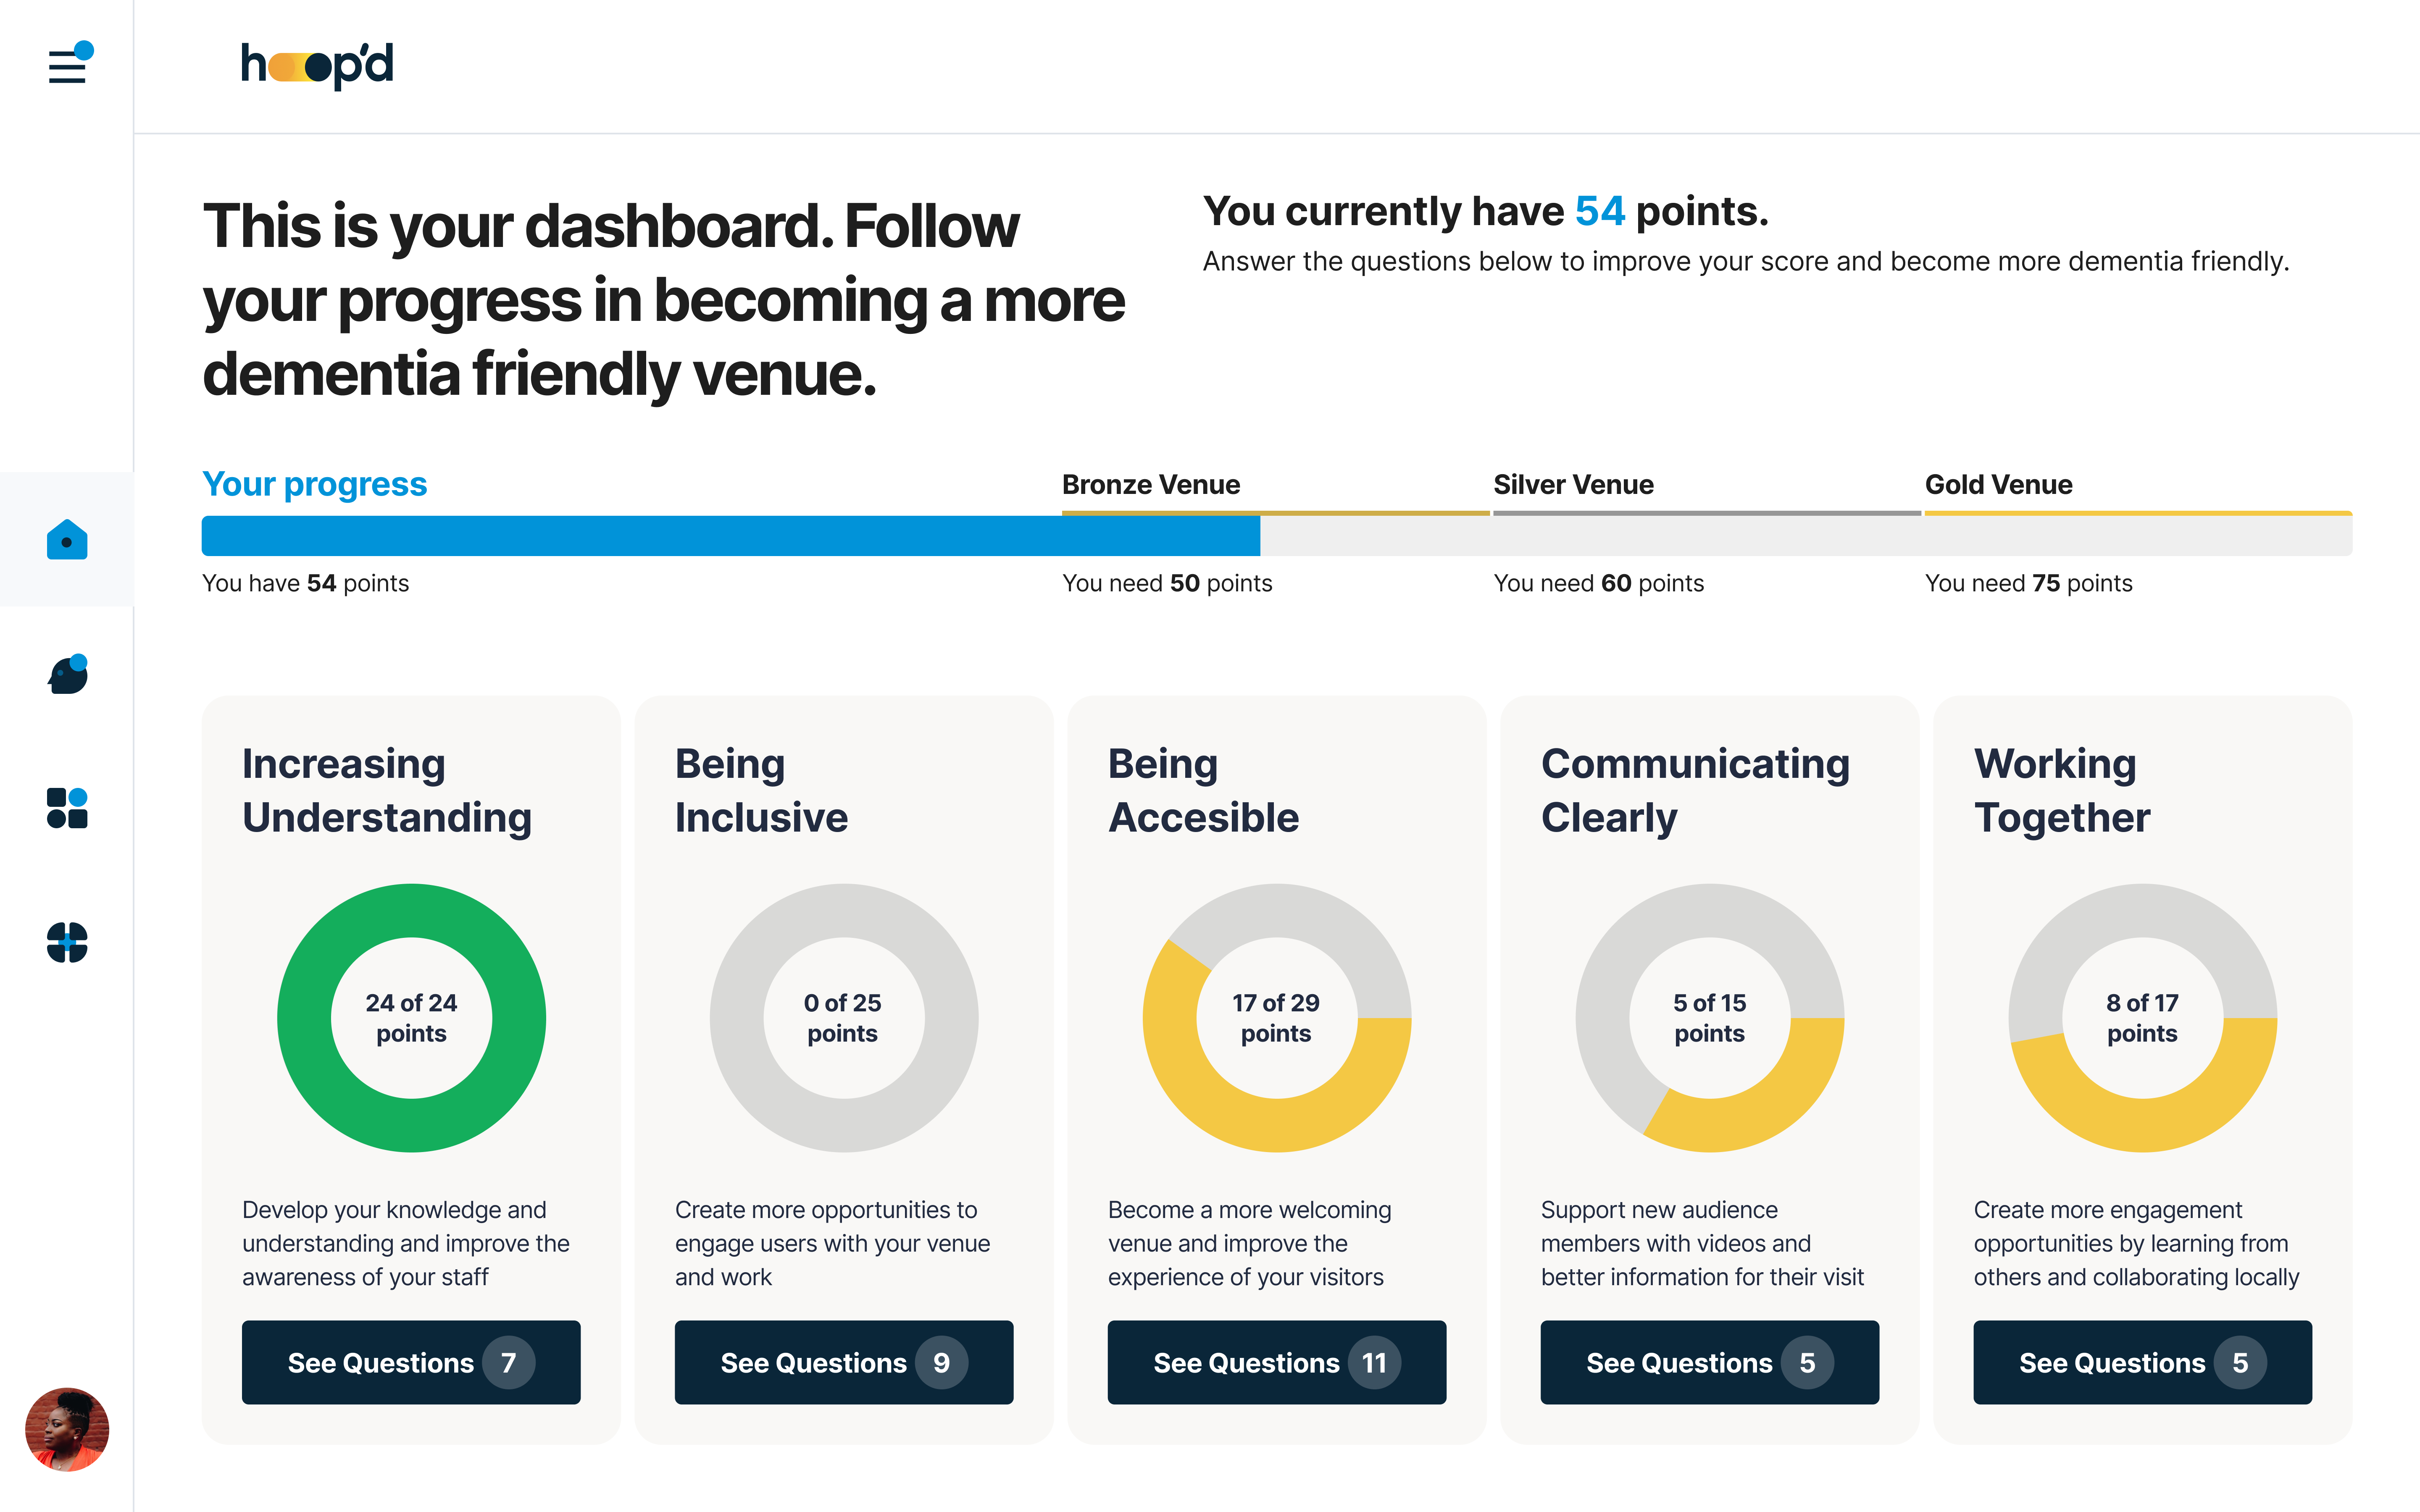Screen dimensions: 2420x1512
Task: Open the head profile icon in the sidebar
Action: [x=67, y=674]
